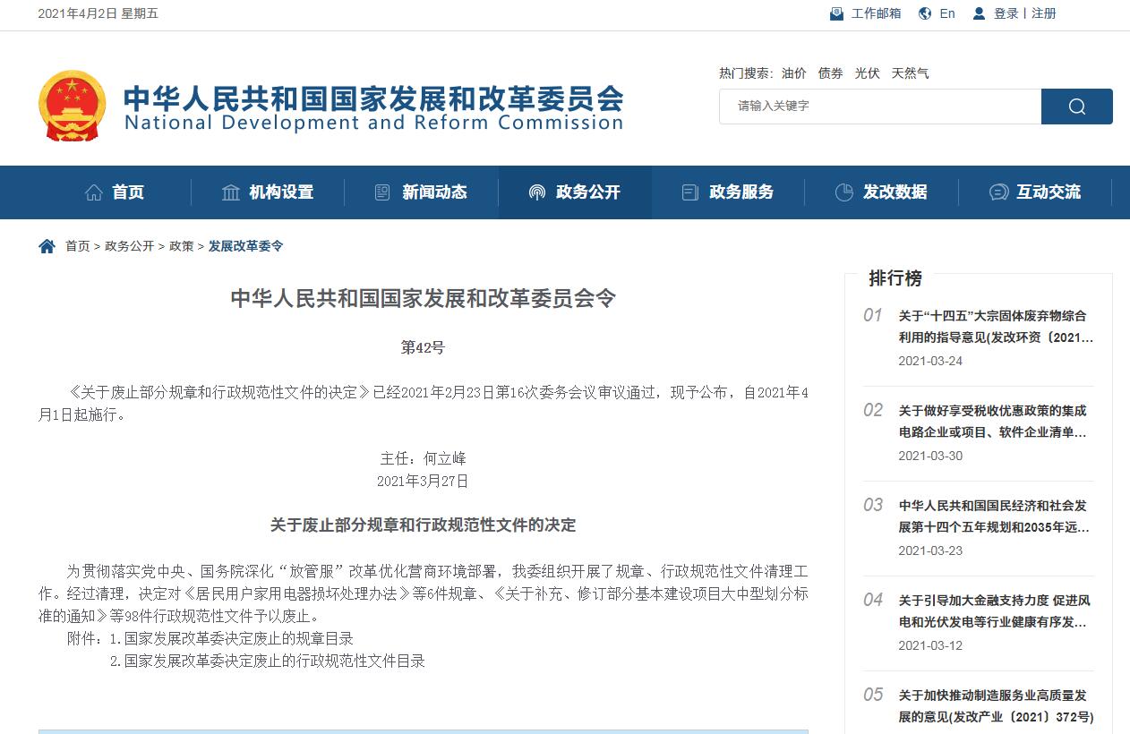Click the signature line 主任：何立峰

423,458
